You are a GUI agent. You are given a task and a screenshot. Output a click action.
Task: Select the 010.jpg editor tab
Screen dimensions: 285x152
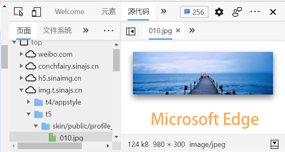[160, 30]
